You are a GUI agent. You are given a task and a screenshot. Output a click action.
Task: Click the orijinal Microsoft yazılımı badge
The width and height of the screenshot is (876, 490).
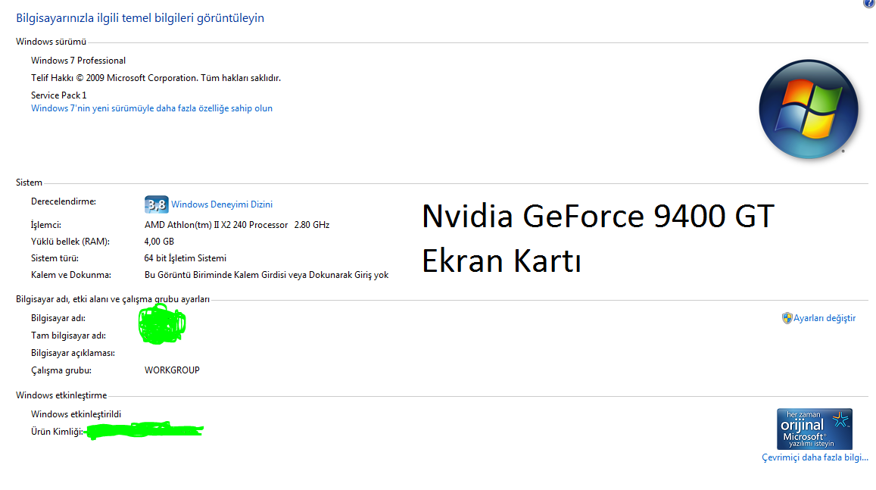click(815, 429)
